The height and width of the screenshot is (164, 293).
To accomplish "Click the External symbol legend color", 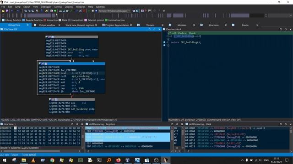I will point(86,20).
